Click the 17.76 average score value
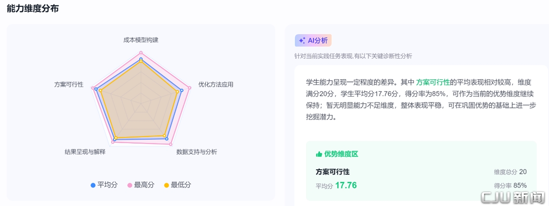 (346, 185)
